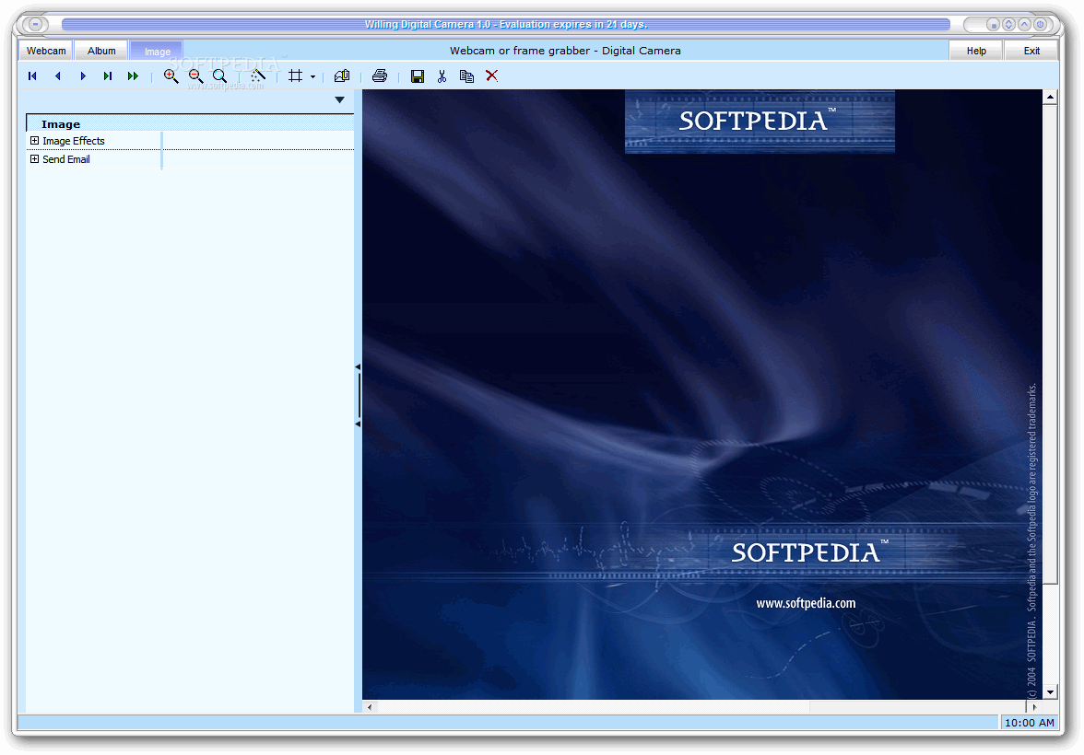The height and width of the screenshot is (755, 1084).
Task: Reset zoom with the plain magnifier
Action: (219, 76)
